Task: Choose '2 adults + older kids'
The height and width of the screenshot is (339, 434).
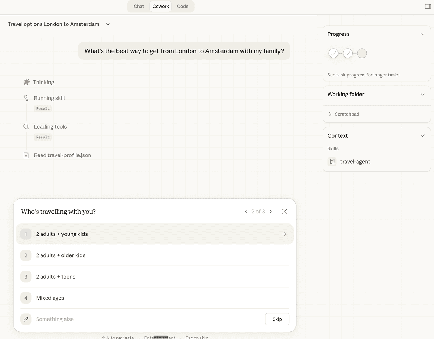Action: pos(155,255)
